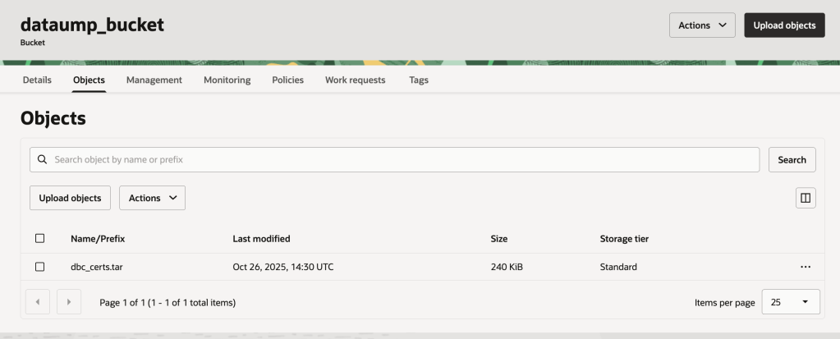Open the Work requests tab
The height and width of the screenshot is (339, 840).
[355, 80]
